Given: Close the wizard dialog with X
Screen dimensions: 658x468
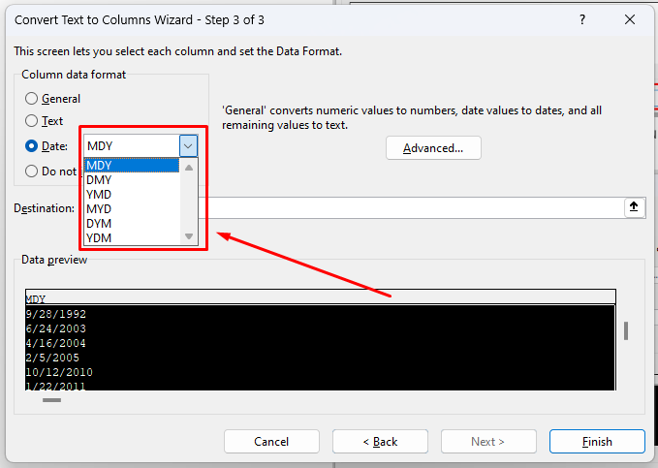Looking at the screenshot, I should point(630,19).
